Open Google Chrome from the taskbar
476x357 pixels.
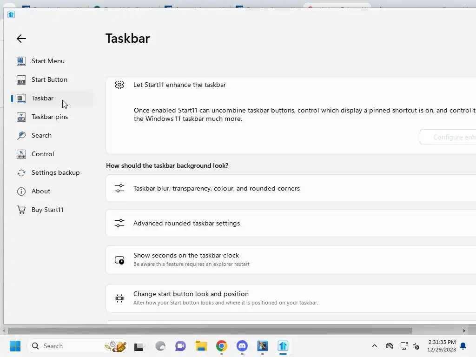click(x=222, y=346)
